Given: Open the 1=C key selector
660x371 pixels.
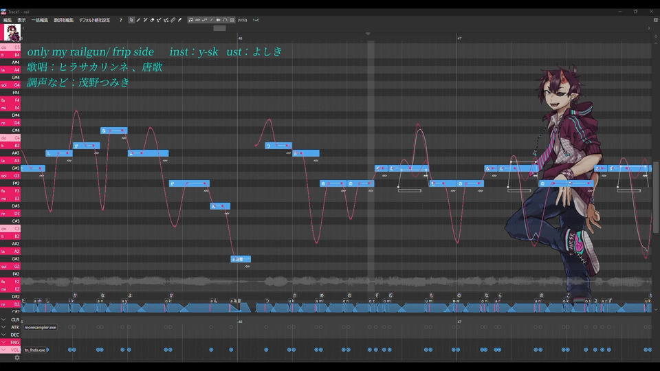Looking at the screenshot, I should pos(256,20).
